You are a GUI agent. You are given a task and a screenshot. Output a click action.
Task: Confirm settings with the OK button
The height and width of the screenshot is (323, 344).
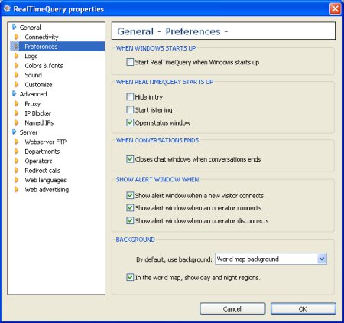pos(303,309)
